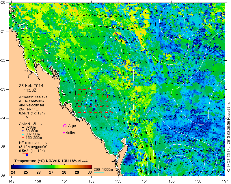Image resolution: width=231 pixels, height=184 pixels.
Task: Click the altimetric velocity black scale arrow
Action: coord(25,117)
